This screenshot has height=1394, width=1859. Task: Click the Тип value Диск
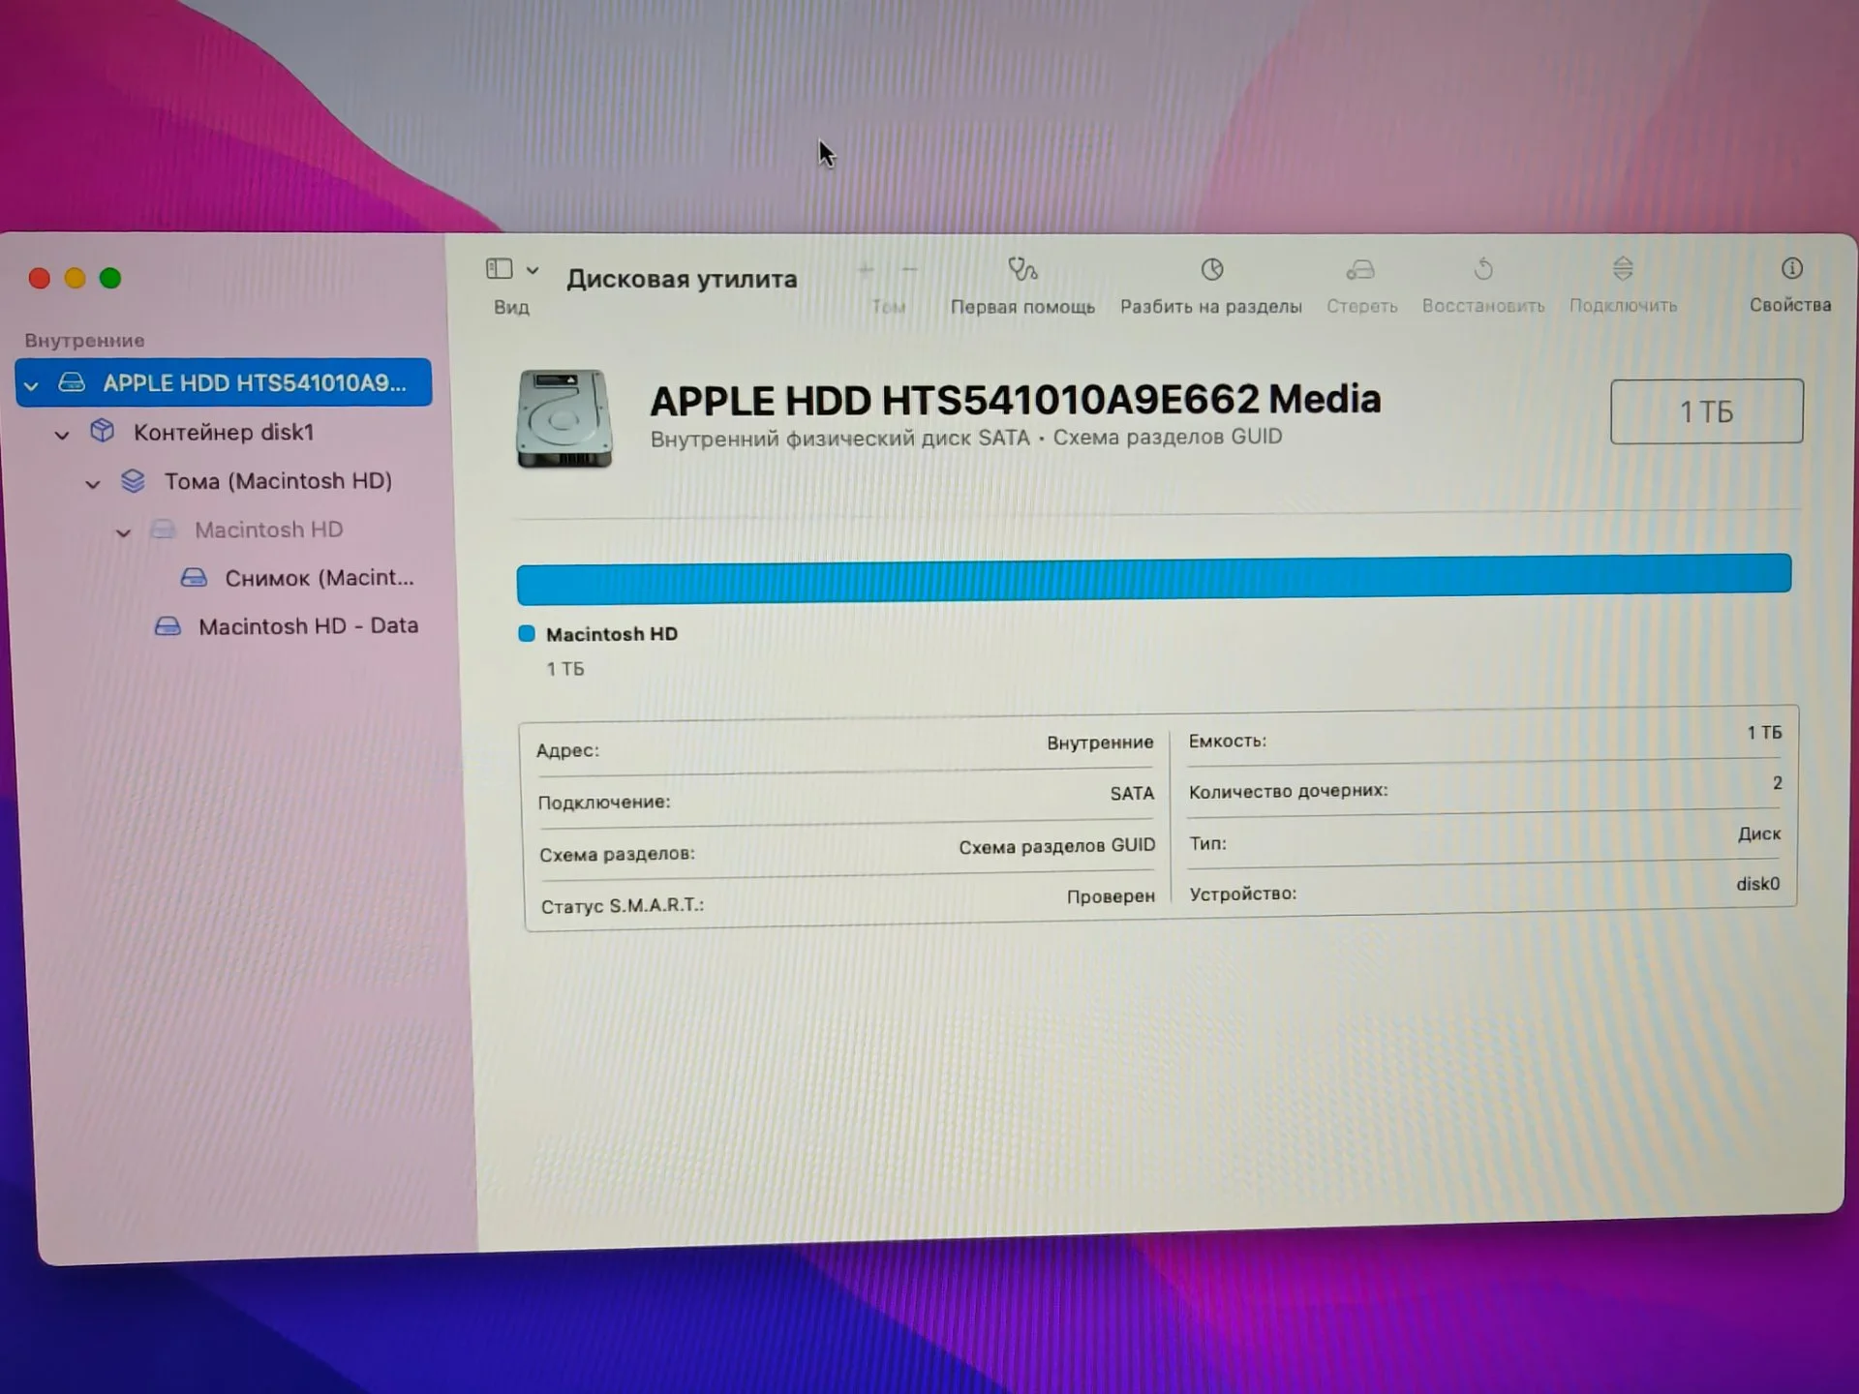tap(1759, 833)
